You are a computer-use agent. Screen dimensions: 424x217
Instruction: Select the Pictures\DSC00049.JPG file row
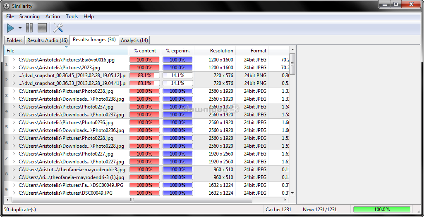tap(65, 193)
